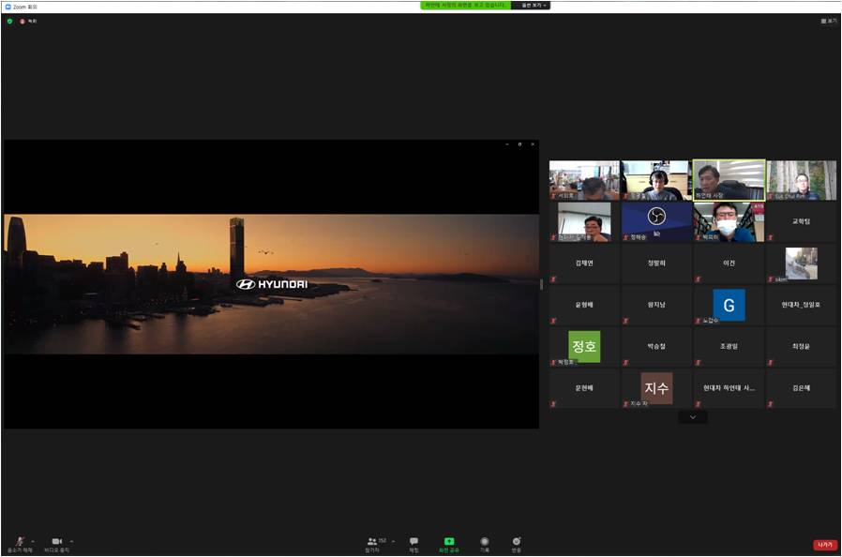
Task: Click the red Leave meeting button
Action: coord(825,545)
